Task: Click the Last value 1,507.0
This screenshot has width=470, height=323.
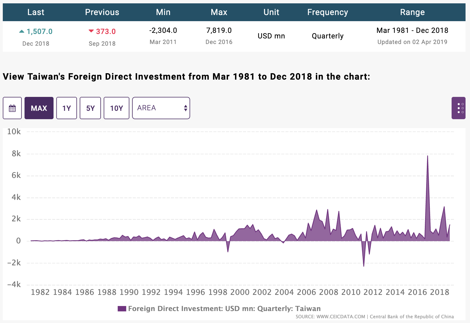Action: 40,31
